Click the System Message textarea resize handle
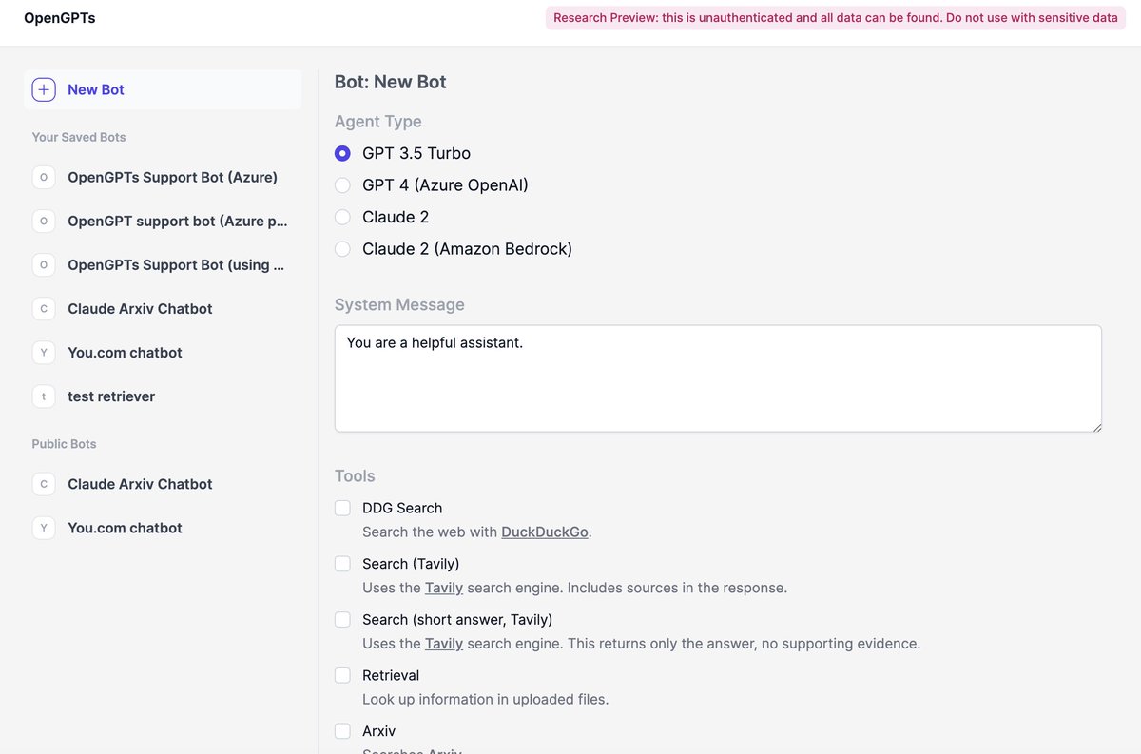This screenshot has width=1141, height=754. click(x=1096, y=427)
